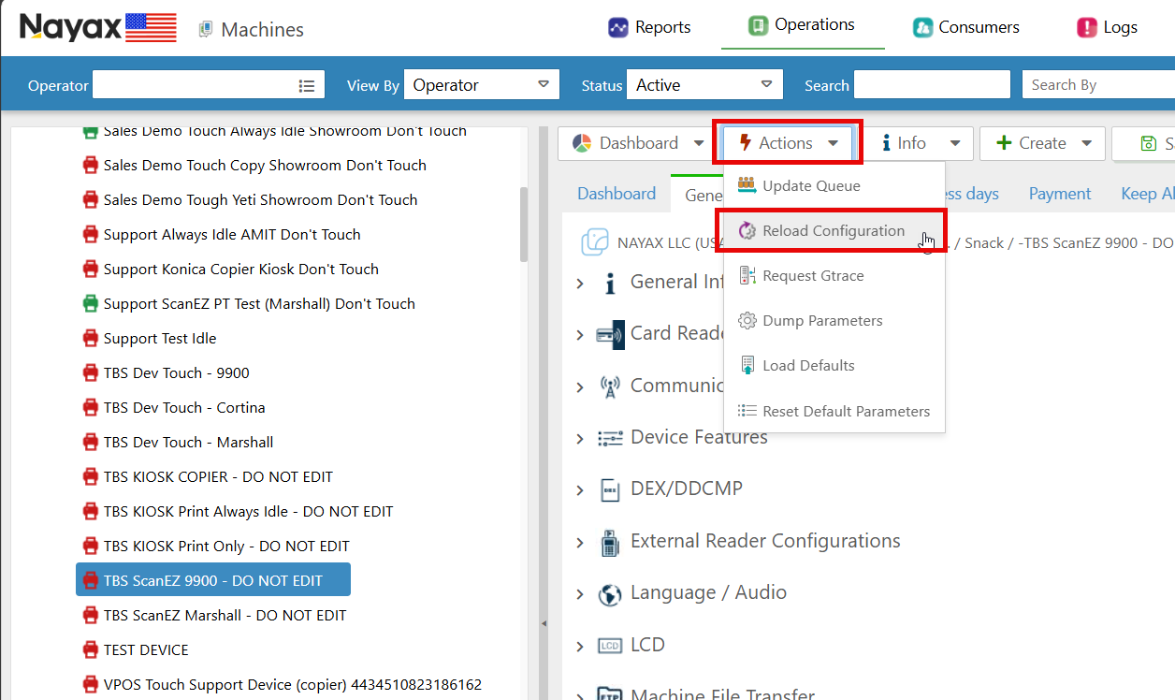Click the Dump Parameters gear icon
This screenshot has width=1175, height=700.
(747, 321)
